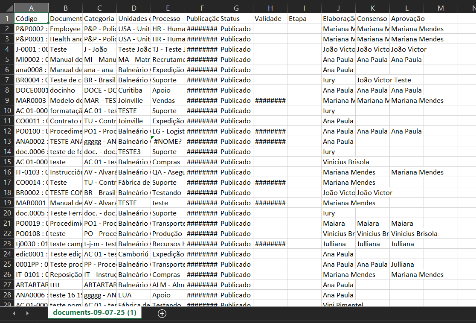The image size is (476, 323).
Task: Select column D header
Action: point(134,8)
